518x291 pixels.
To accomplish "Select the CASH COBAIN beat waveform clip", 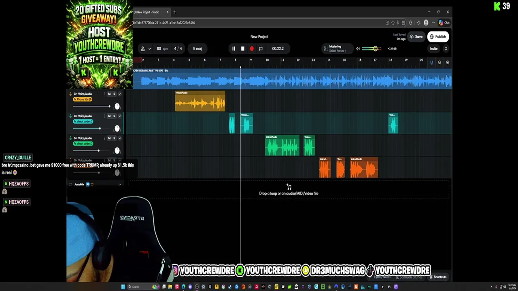I will (x=292, y=79).
